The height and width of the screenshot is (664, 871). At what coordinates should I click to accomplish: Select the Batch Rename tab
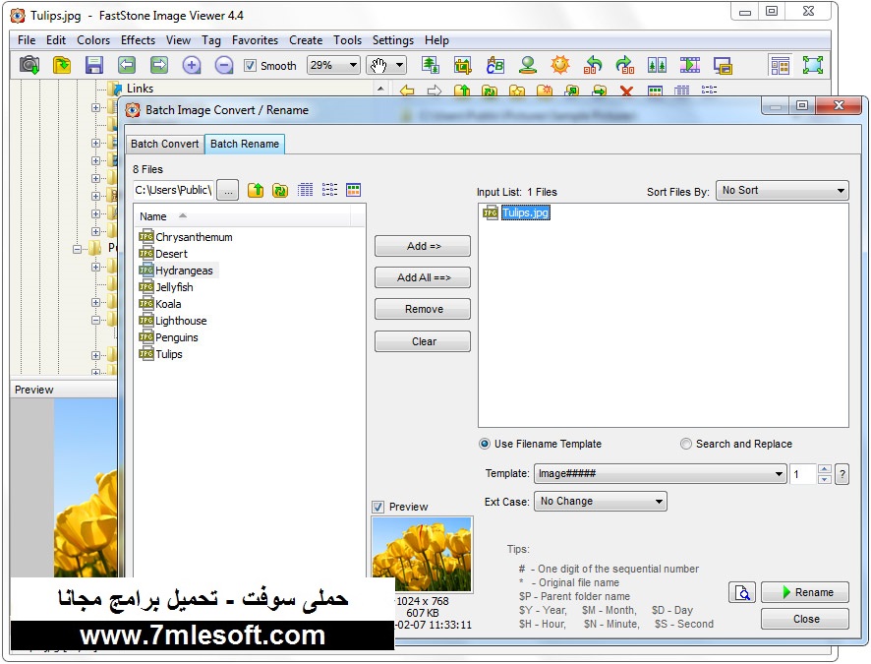pos(245,144)
